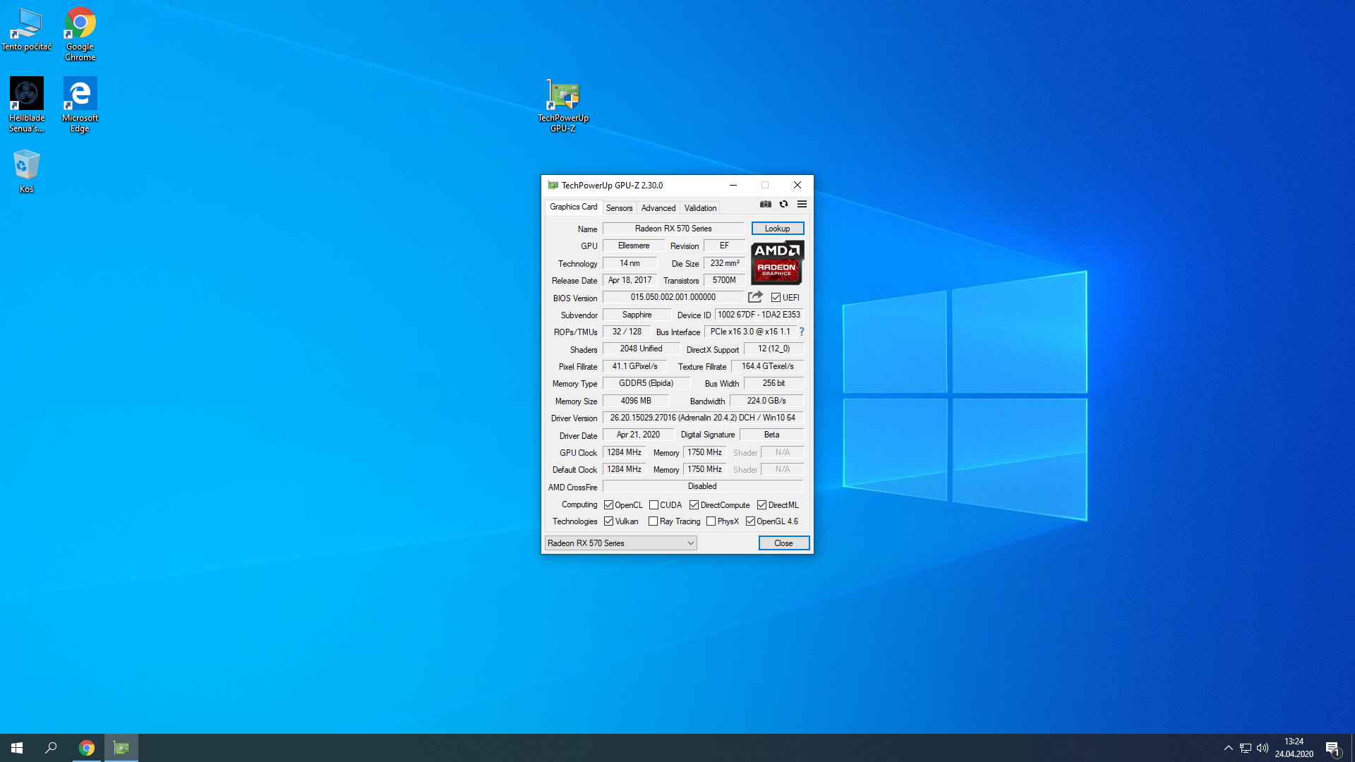Image resolution: width=1355 pixels, height=762 pixels.
Task: Select the Microsoft Edge desktop icon
Action: (80, 105)
